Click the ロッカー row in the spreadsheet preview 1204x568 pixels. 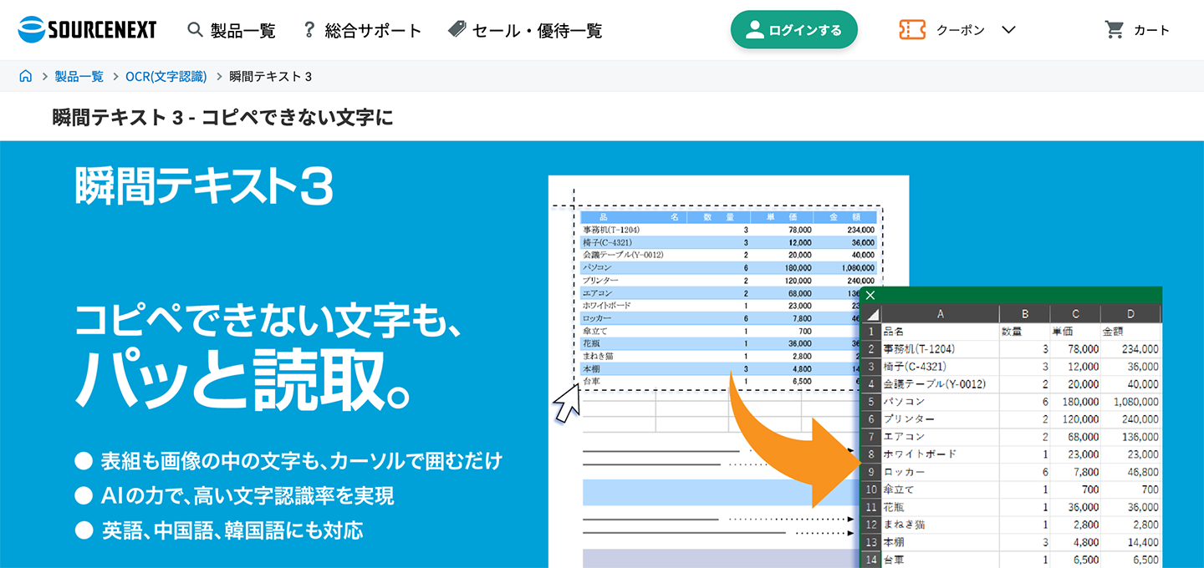(x=903, y=471)
